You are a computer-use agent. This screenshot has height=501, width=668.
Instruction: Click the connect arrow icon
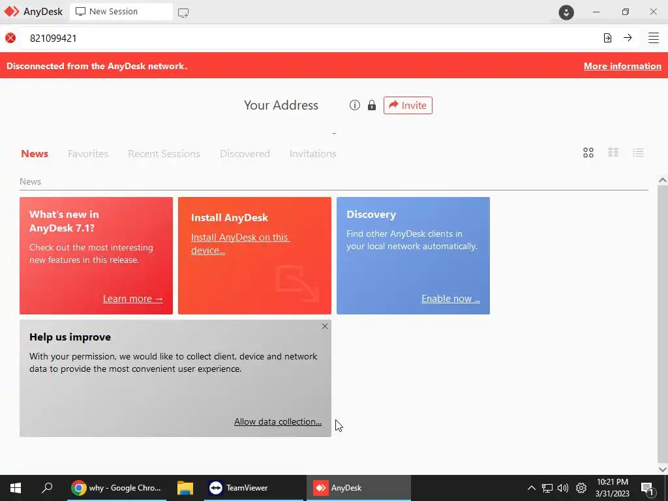click(x=628, y=37)
